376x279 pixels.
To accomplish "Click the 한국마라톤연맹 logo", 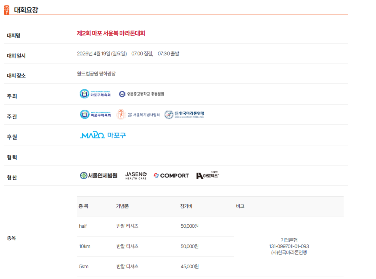I will [x=184, y=114].
